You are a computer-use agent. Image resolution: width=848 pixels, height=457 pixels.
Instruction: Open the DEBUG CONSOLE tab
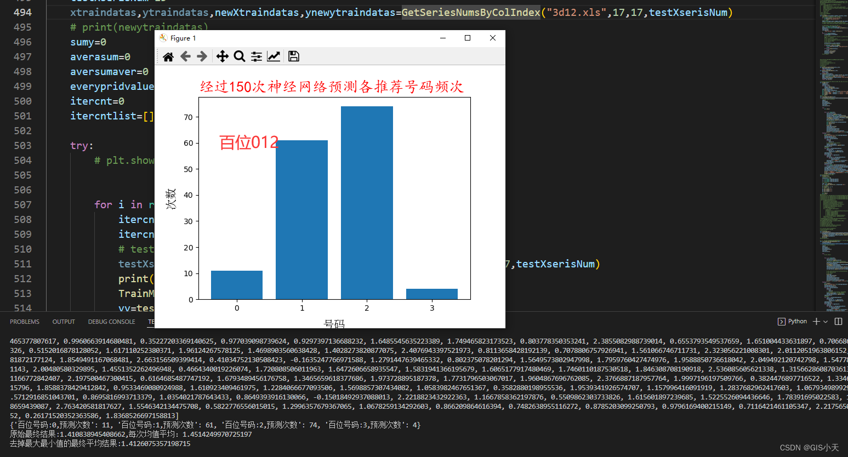pos(111,322)
